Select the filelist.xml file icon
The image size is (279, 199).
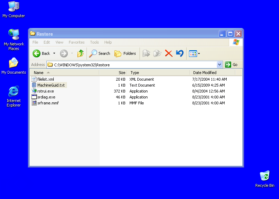34,79
